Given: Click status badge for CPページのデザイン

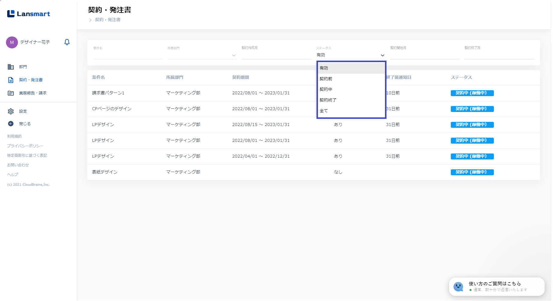Looking at the screenshot, I should [472, 109].
